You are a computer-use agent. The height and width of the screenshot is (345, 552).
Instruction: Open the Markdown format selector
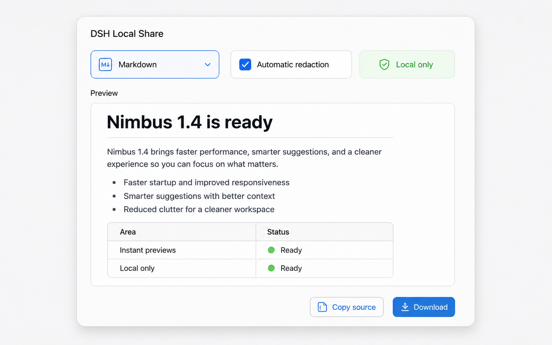tap(155, 64)
